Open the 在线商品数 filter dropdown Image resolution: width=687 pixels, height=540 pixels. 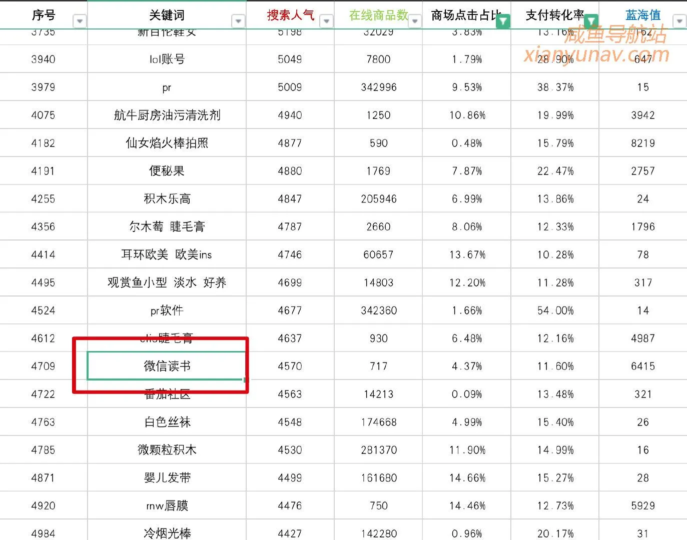coord(415,21)
